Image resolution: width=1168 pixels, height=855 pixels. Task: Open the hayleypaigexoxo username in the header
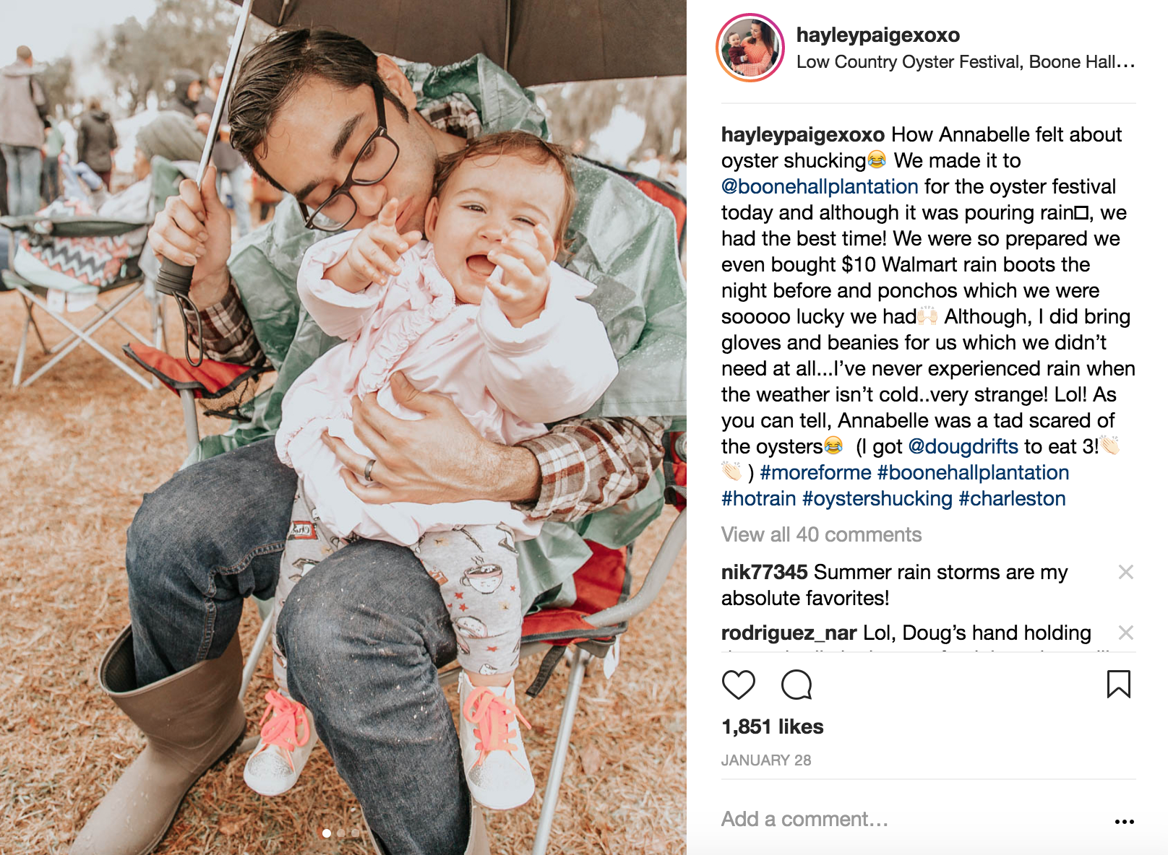coord(877,35)
